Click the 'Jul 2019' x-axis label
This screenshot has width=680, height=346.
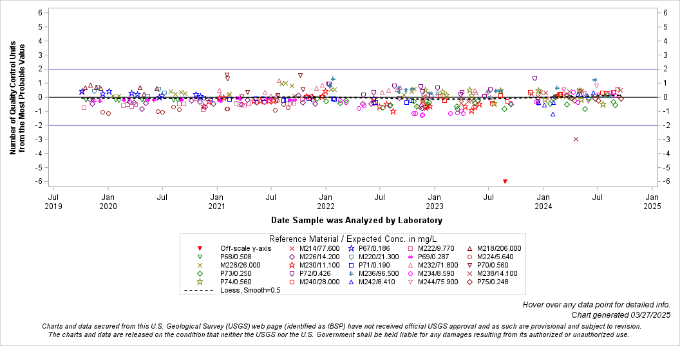[53, 202]
